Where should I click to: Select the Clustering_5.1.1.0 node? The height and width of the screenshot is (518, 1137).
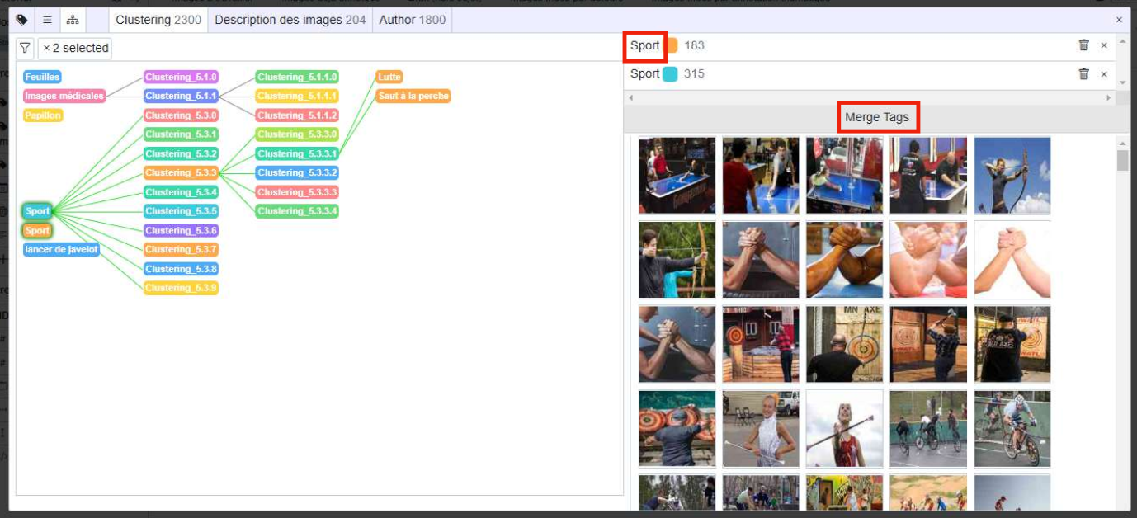point(297,77)
